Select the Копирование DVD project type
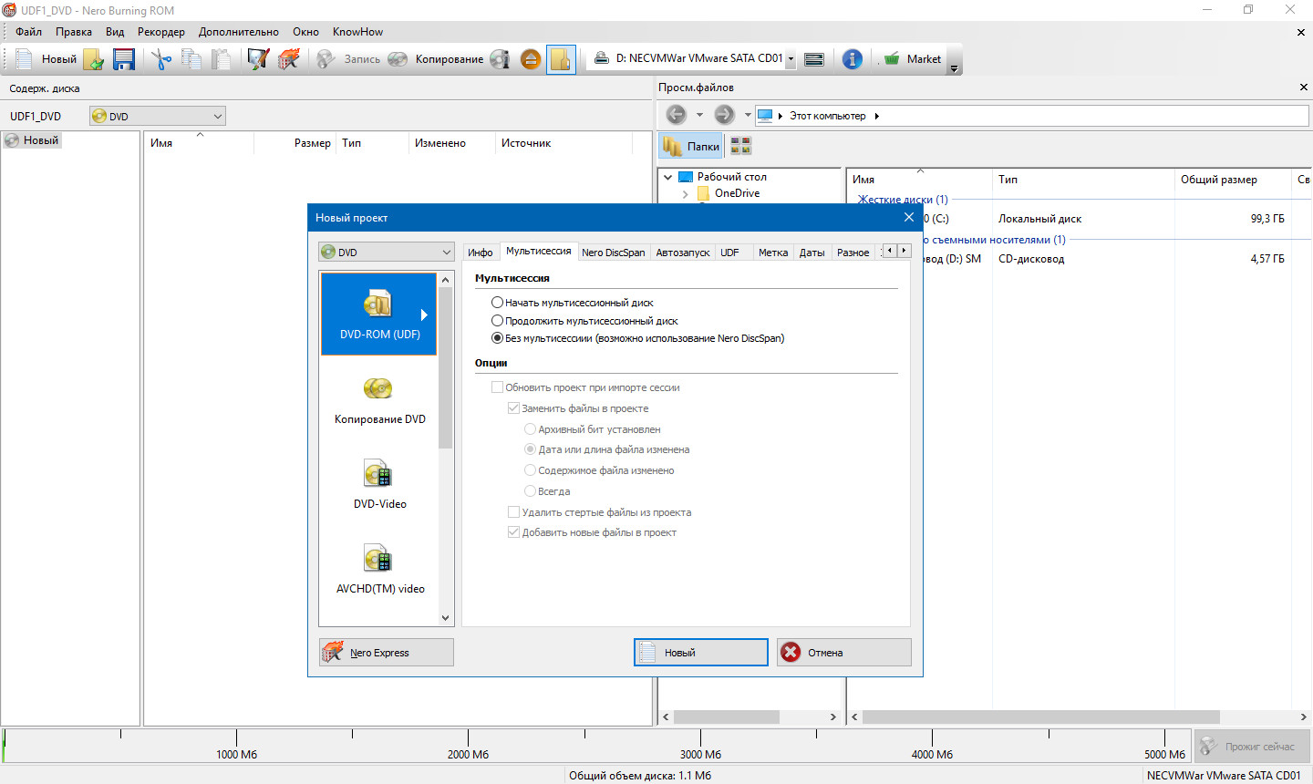 point(379,399)
